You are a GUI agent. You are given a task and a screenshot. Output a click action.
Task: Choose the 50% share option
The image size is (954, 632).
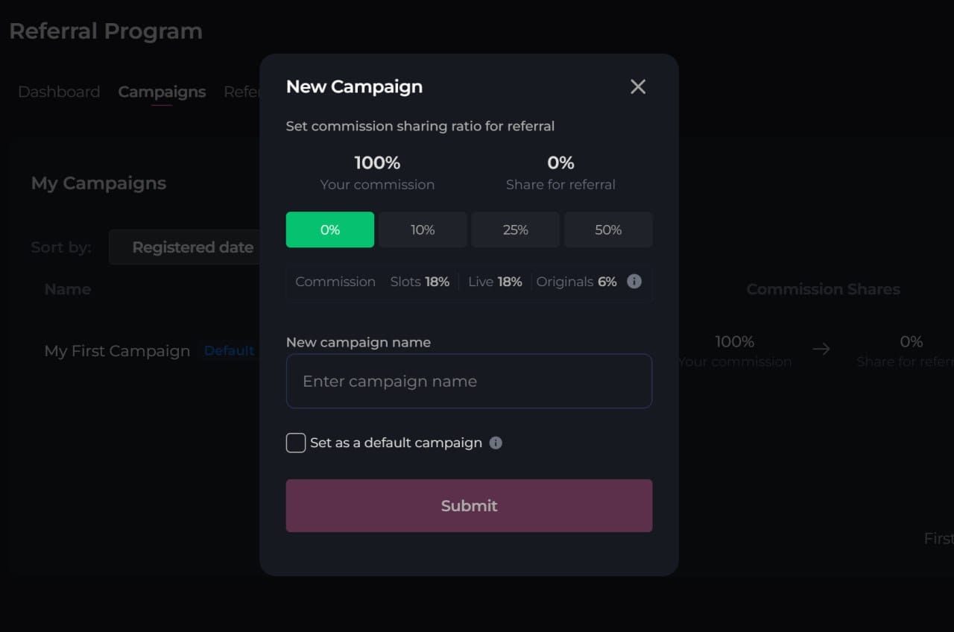608,230
